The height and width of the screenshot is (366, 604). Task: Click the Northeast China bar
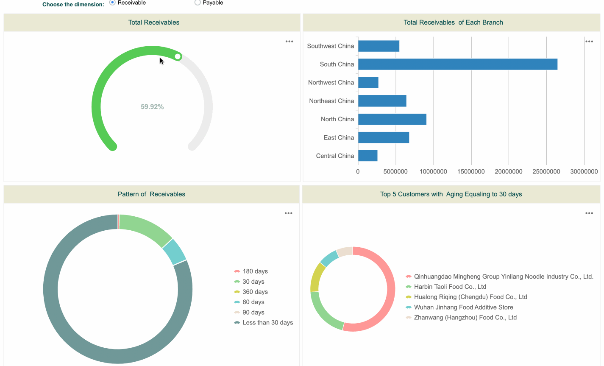point(382,101)
